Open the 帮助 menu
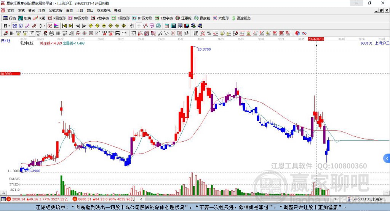 click(x=117, y=10)
